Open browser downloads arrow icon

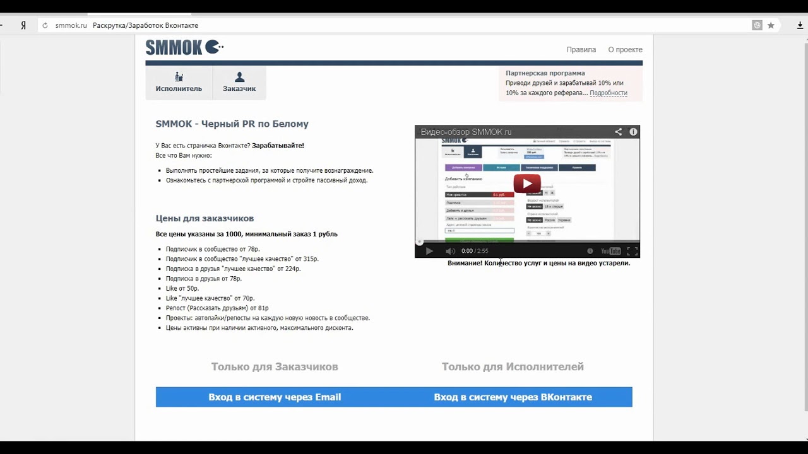pos(799,25)
